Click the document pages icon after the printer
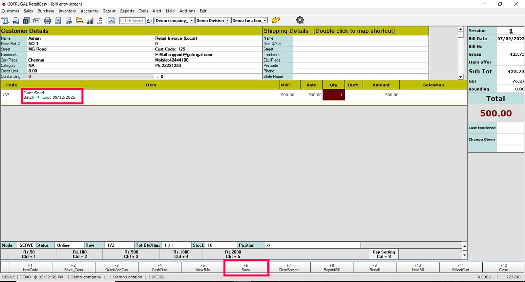Image resolution: width=525 pixels, height=282 pixels. 58,21
